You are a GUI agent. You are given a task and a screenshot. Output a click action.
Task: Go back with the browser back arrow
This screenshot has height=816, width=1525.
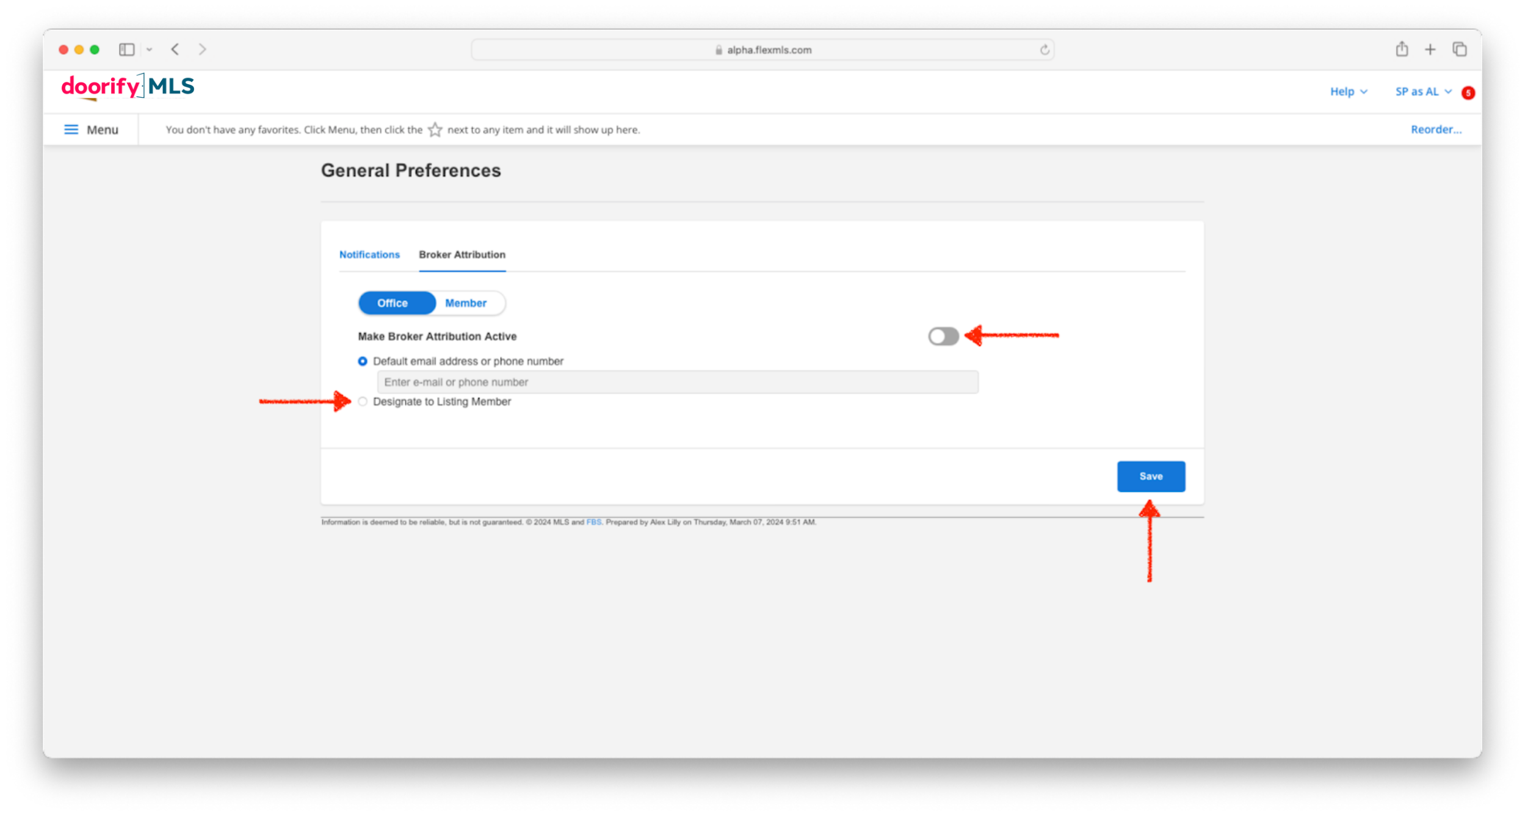point(175,49)
